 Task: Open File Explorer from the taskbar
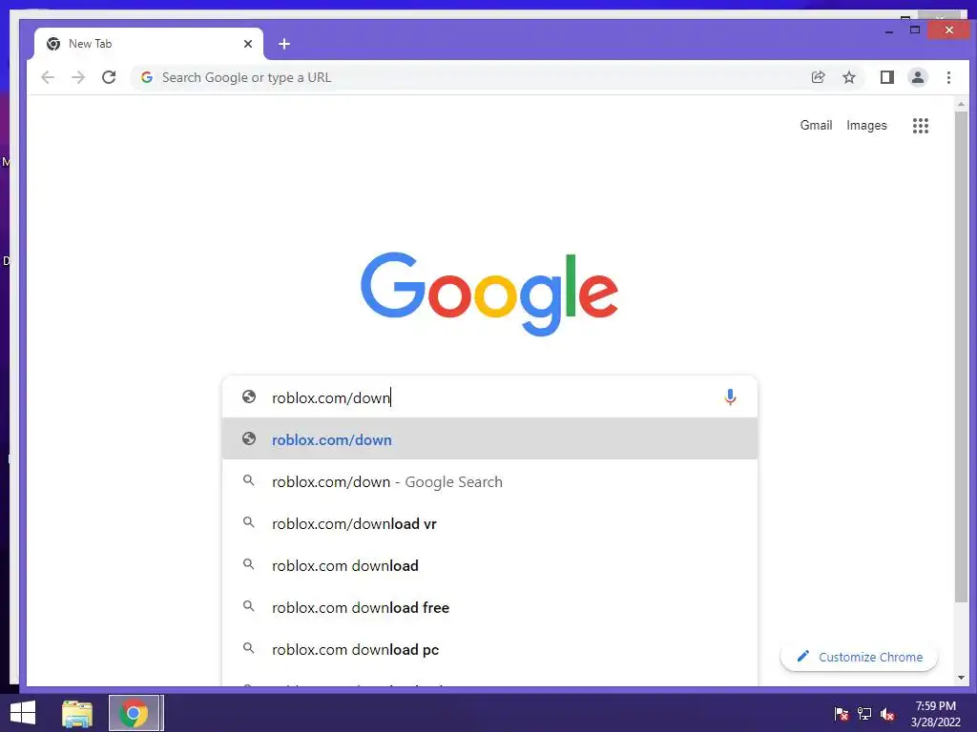tap(77, 713)
